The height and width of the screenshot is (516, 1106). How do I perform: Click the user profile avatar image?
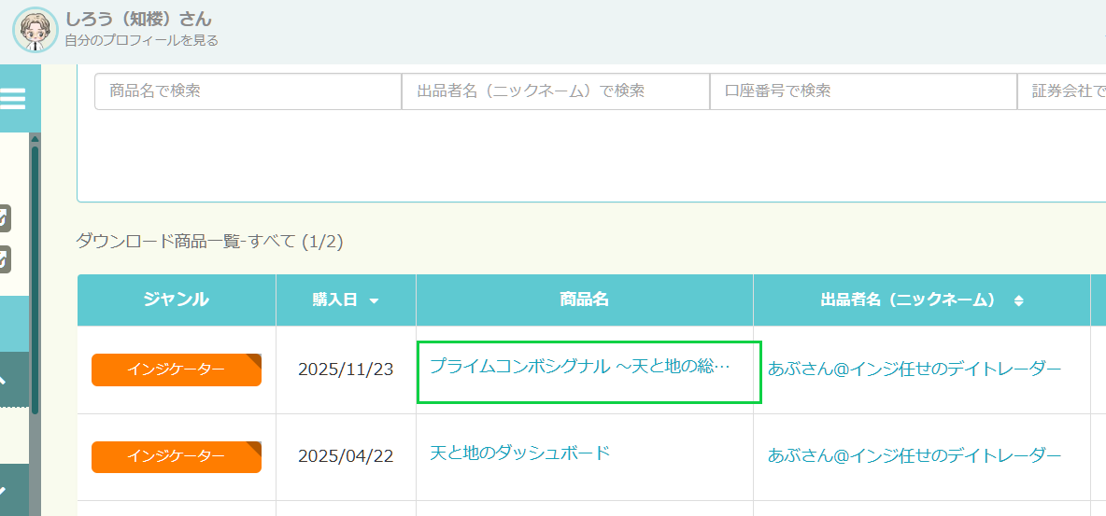coord(35,31)
